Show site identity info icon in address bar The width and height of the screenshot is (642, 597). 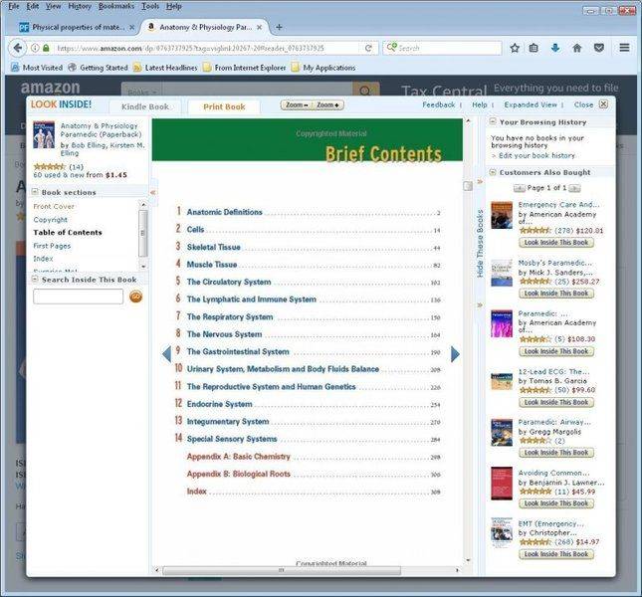coord(35,48)
